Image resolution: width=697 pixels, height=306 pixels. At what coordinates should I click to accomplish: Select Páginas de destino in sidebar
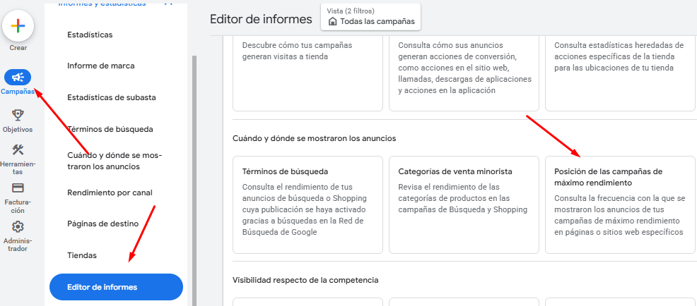click(102, 224)
